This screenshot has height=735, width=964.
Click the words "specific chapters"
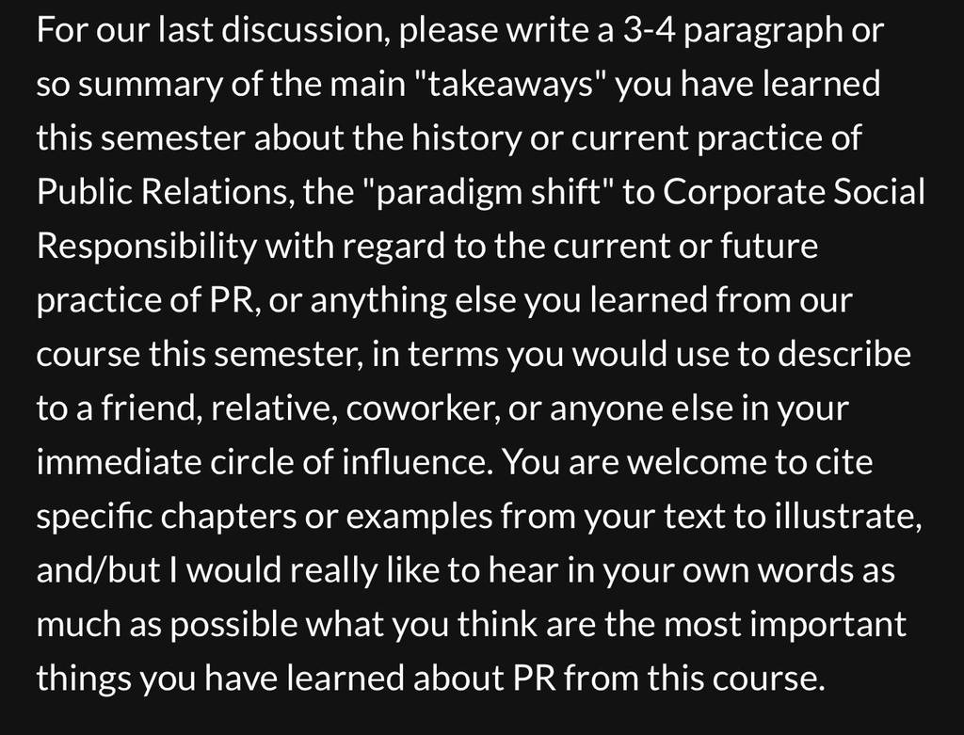coord(166,517)
